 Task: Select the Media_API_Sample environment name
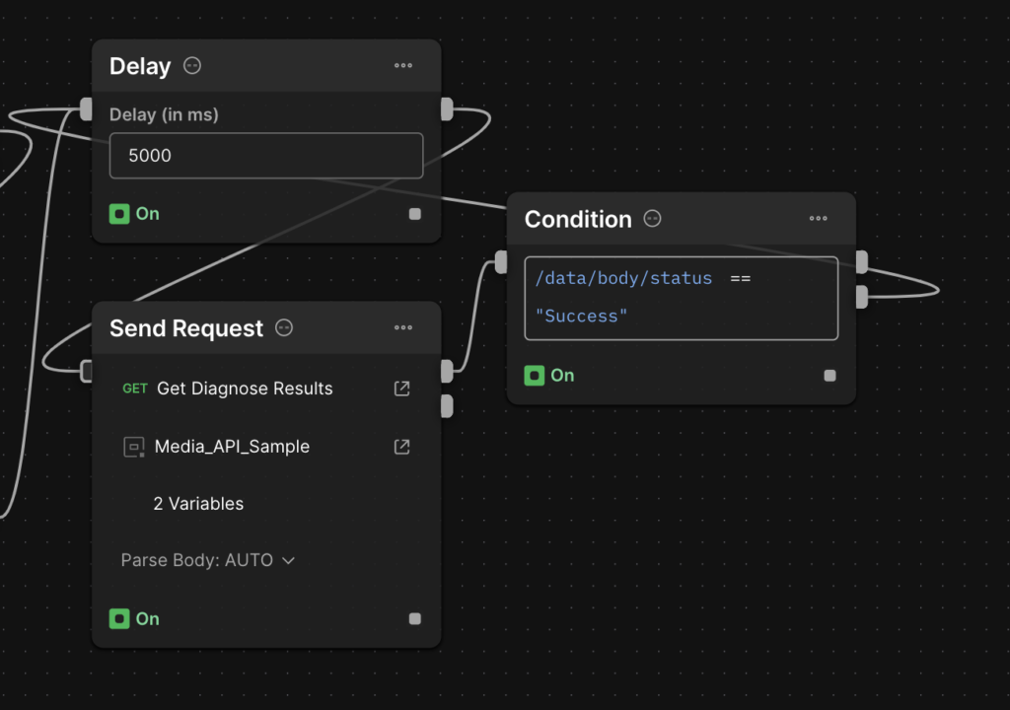pos(232,447)
